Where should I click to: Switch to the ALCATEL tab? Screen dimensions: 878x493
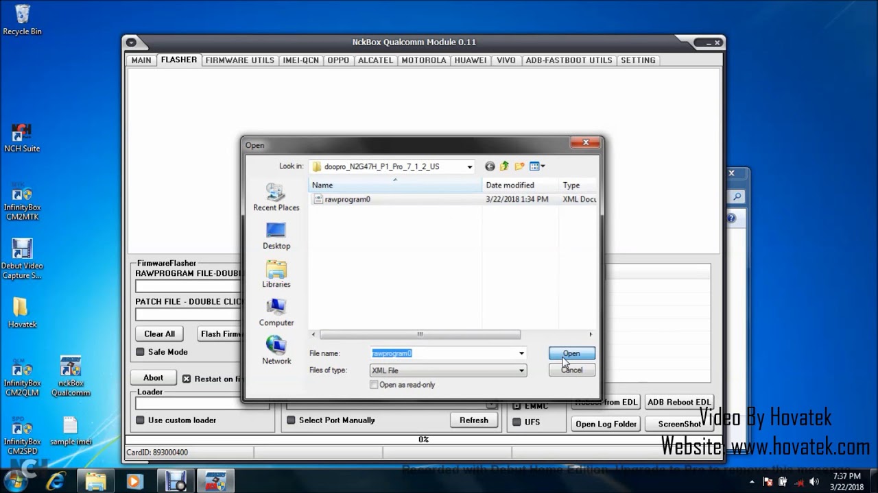click(375, 60)
